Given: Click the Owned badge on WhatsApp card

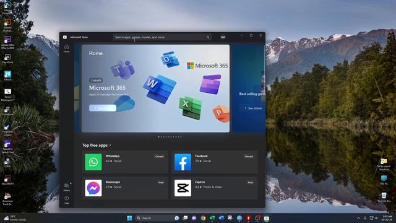Looking at the screenshot, I should point(160,157).
